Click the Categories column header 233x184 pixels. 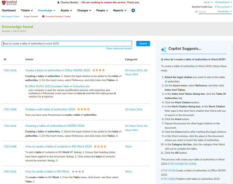click(131, 59)
